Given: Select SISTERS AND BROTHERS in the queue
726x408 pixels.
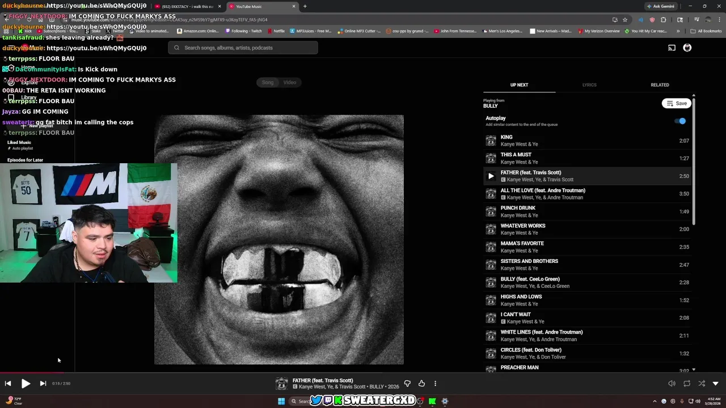Looking at the screenshot, I should coord(588,265).
